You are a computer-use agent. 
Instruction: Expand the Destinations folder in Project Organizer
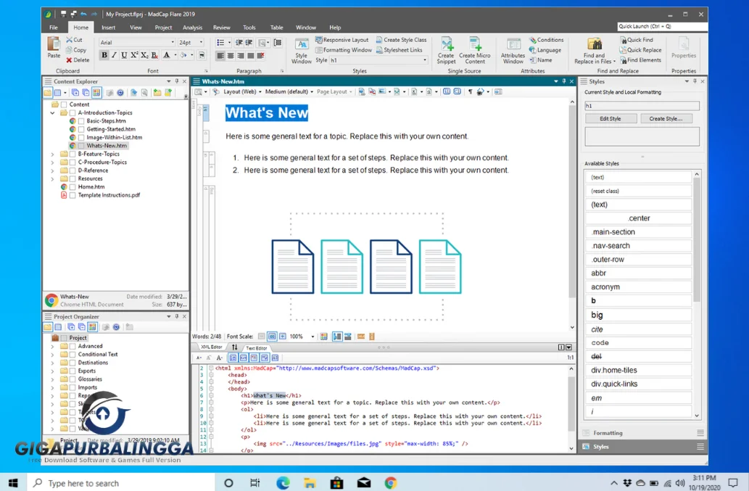[52, 363]
